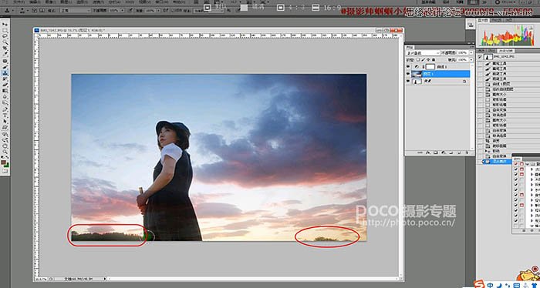Select the Quick Selection tool
This screenshot has width=540, height=288.
tap(6, 42)
